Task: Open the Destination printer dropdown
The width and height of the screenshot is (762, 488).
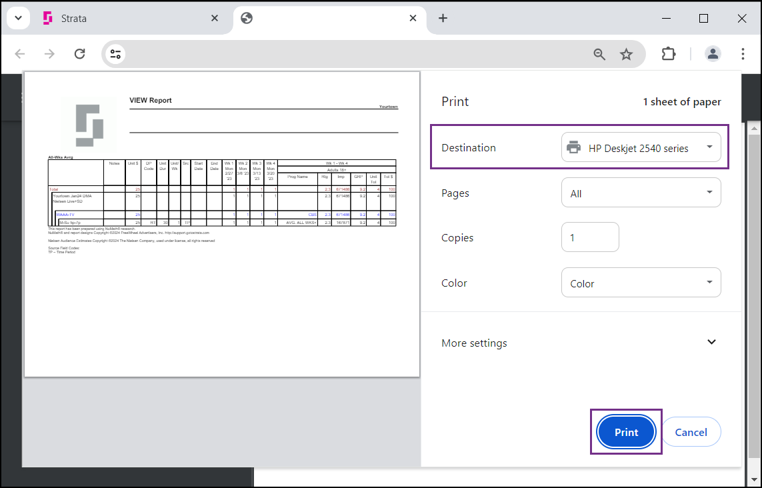Action: coord(641,147)
